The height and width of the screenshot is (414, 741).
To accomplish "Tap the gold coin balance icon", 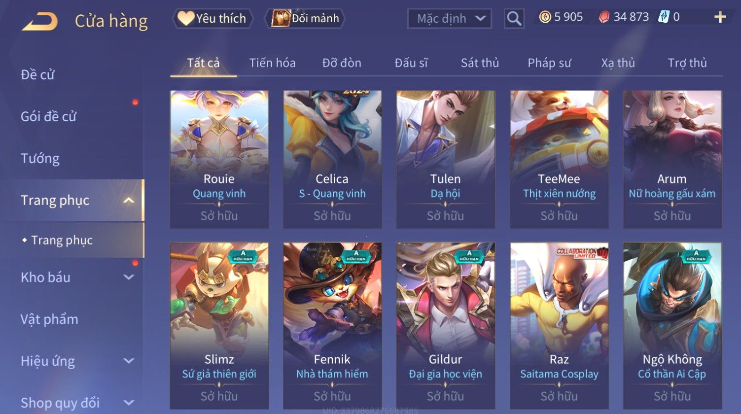I will pyautogui.click(x=545, y=17).
